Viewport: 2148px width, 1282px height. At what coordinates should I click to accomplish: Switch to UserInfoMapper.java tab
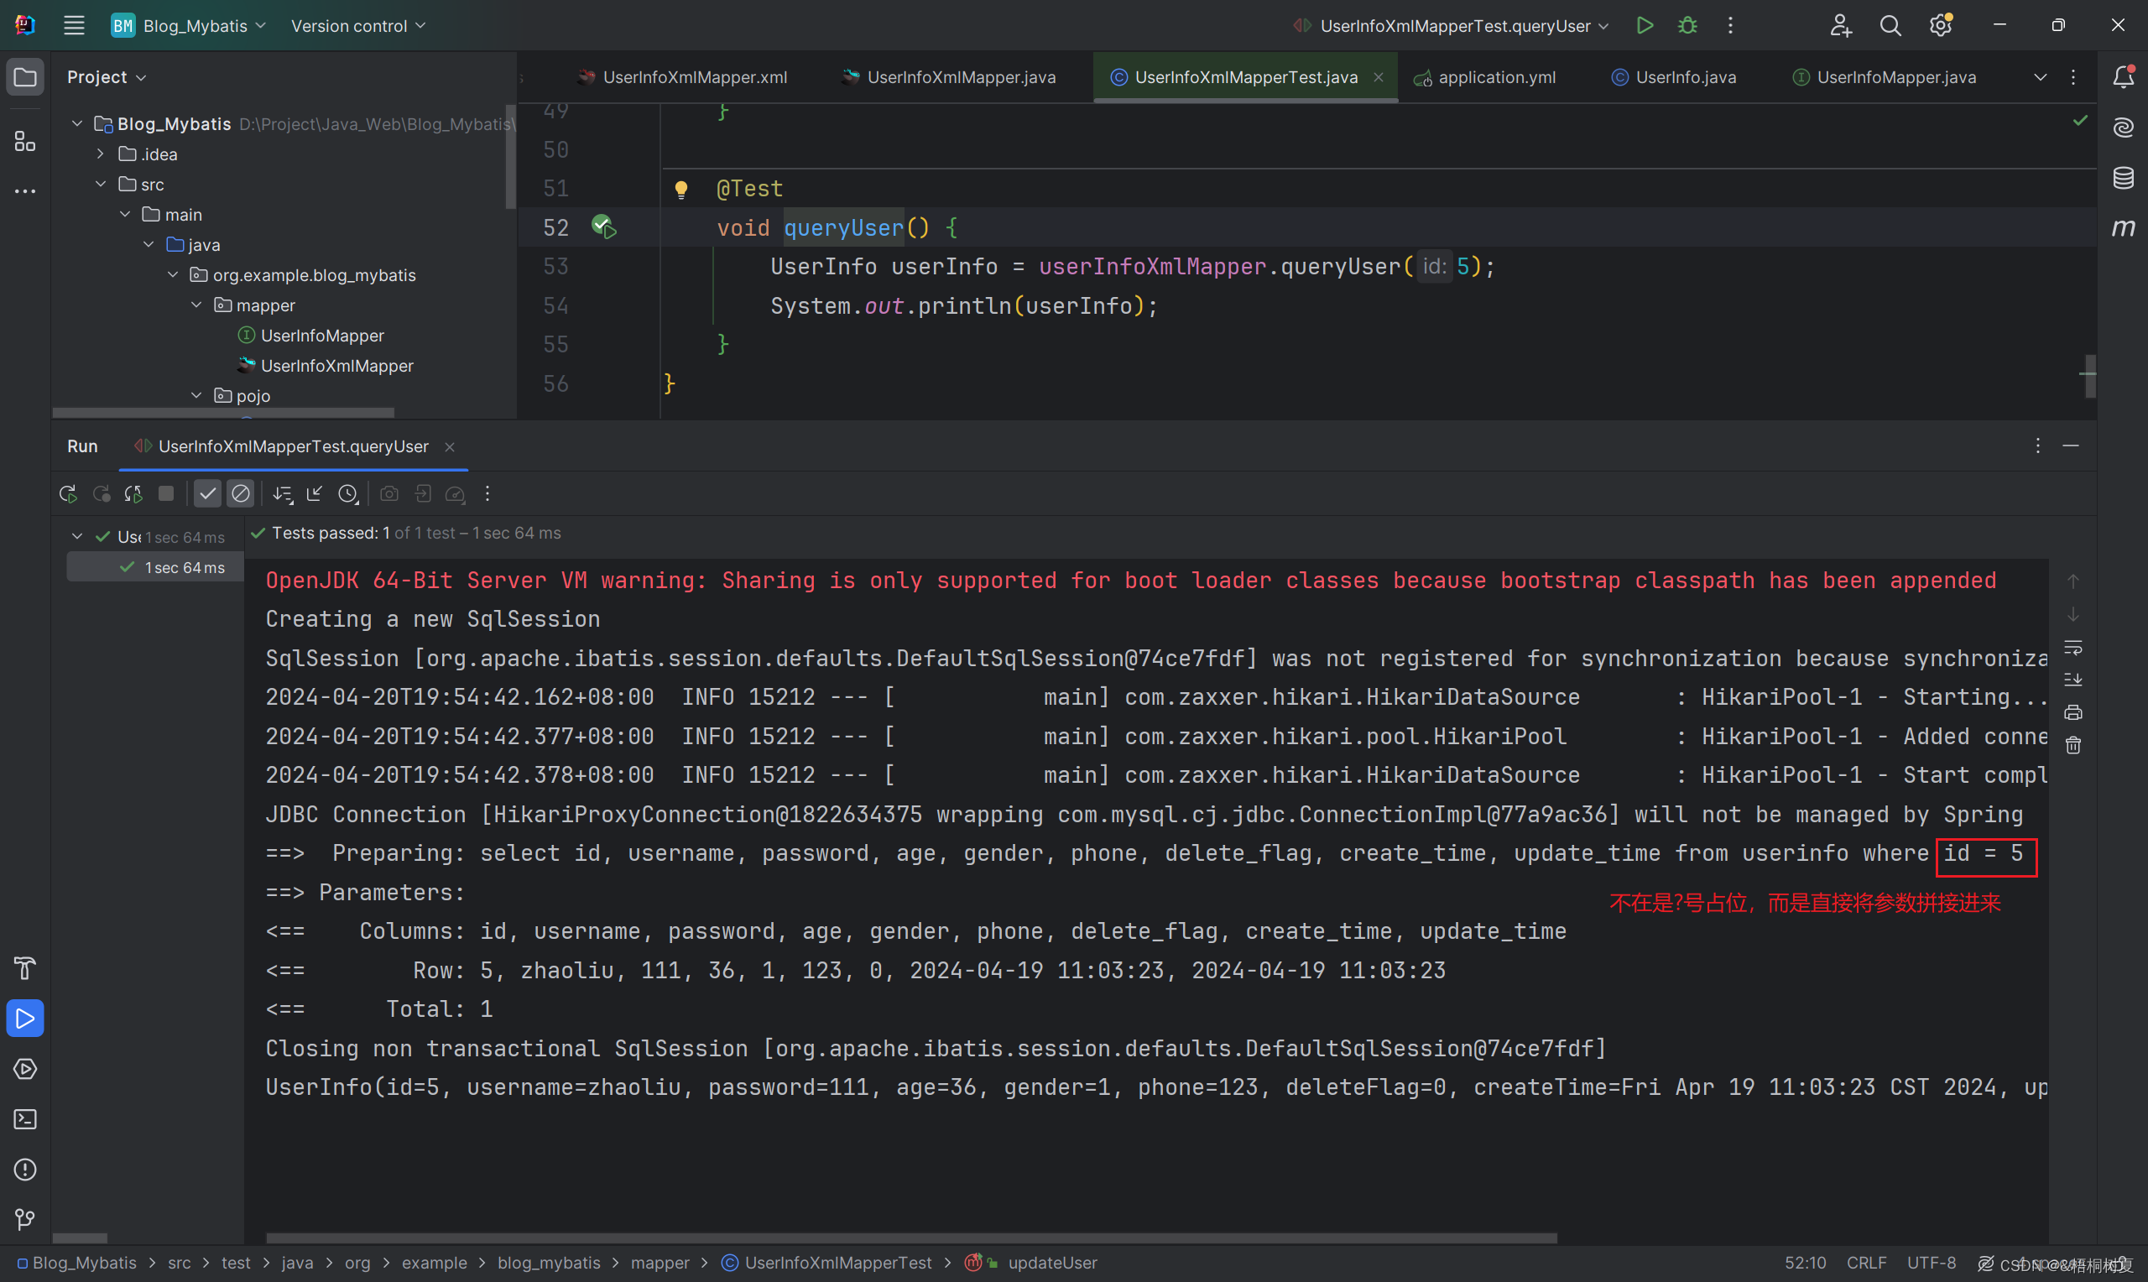point(1885,77)
